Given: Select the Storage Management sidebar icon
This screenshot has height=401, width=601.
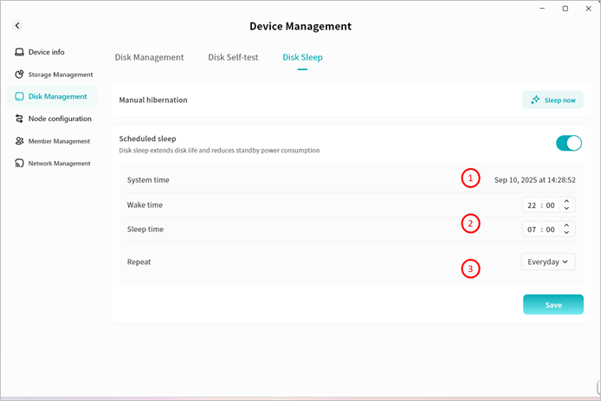Looking at the screenshot, I should (x=19, y=74).
